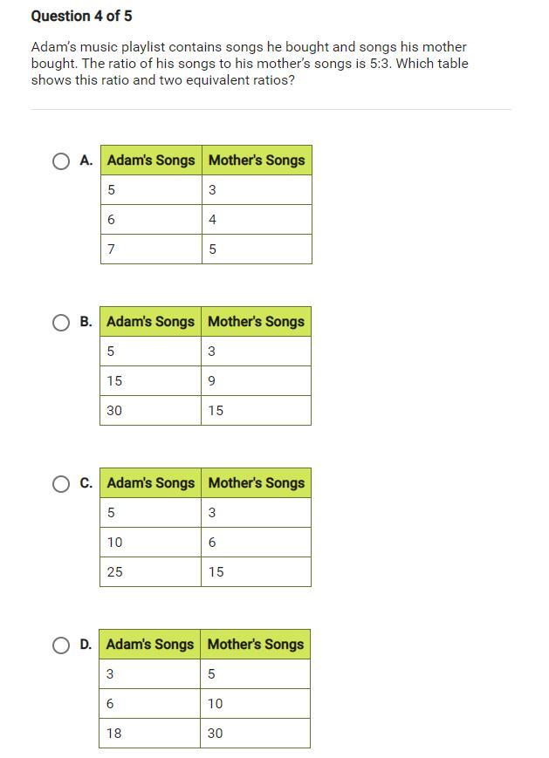
Task: Click Mother's Songs header in table B
Action: 256,322
